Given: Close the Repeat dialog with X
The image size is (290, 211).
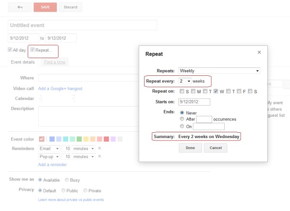Looking at the screenshot, I should [259, 52].
